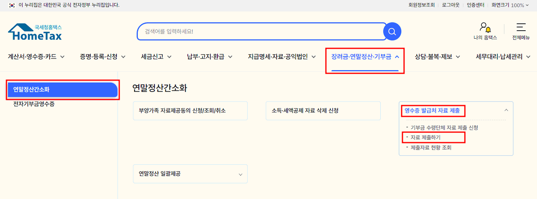Expand the 세금신고 menu
Screen dimensions: 537x199
[x=156, y=57]
